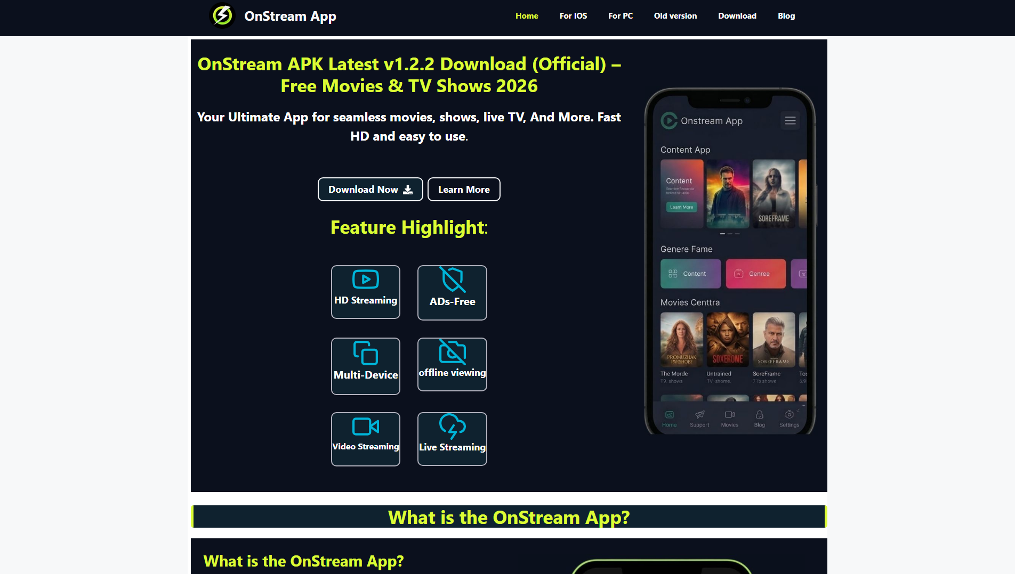
Task: Click the small Learn More button in phone
Action: pyautogui.click(x=681, y=207)
